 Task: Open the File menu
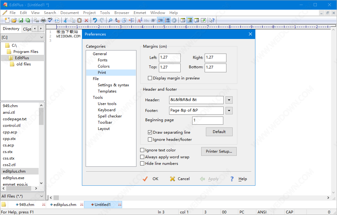12,13
